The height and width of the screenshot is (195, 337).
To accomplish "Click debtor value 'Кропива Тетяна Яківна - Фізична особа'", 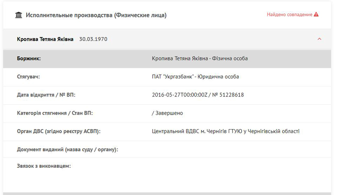I will (x=200, y=58).
